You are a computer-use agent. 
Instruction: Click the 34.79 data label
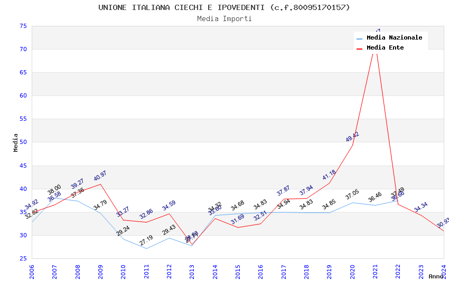[100, 205]
